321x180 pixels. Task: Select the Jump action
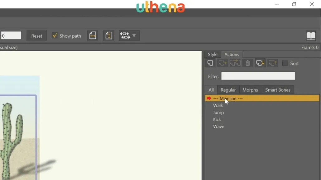click(218, 113)
